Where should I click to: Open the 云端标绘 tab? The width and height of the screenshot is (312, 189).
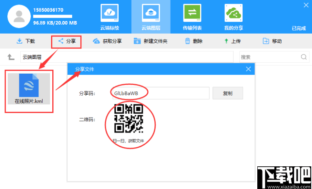(110, 17)
